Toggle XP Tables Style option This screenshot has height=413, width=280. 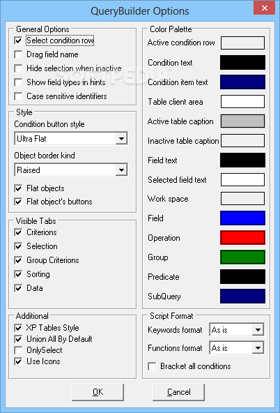pos(18,328)
